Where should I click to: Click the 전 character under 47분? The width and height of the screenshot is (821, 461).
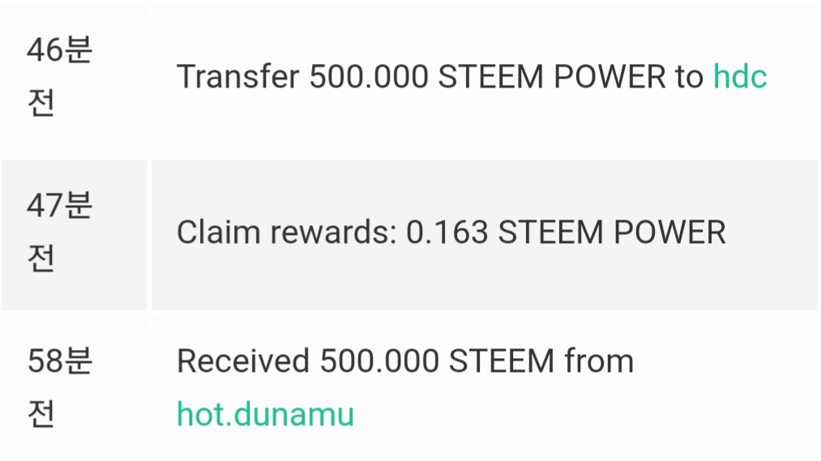click(41, 258)
